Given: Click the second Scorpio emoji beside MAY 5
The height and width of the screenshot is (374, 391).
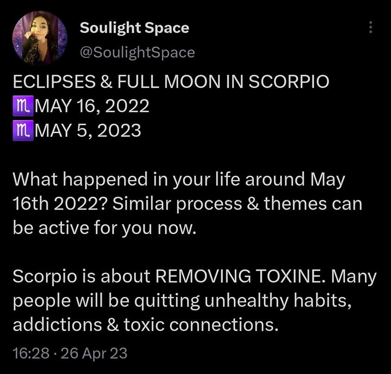Looking at the screenshot, I should point(23,131).
